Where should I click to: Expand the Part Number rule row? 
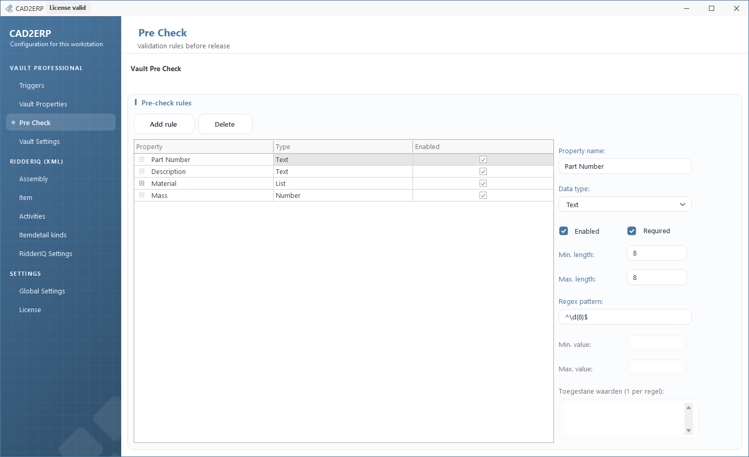click(141, 159)
